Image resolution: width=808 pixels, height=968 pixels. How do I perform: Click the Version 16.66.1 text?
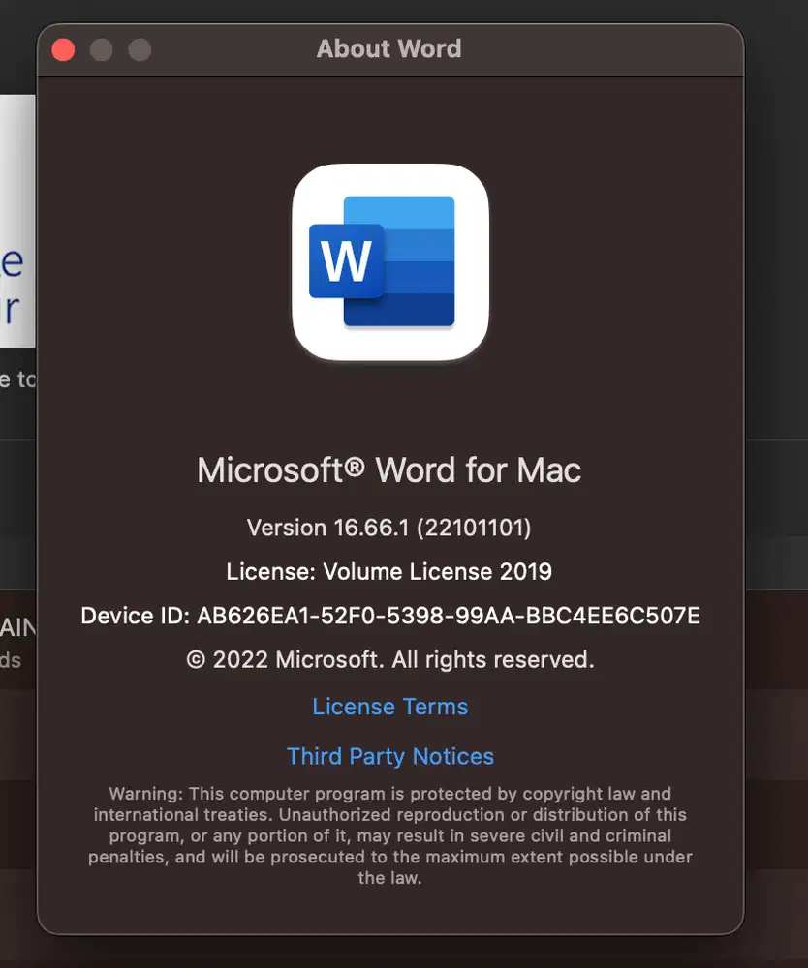[388, 528]
